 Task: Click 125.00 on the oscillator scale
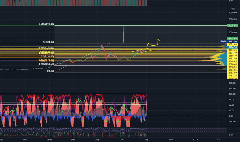232,88
